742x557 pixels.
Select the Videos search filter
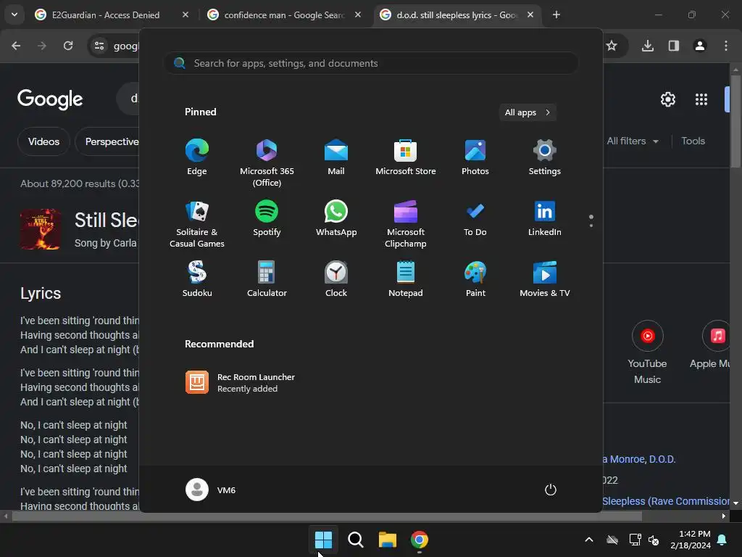[x=43, y=141]
